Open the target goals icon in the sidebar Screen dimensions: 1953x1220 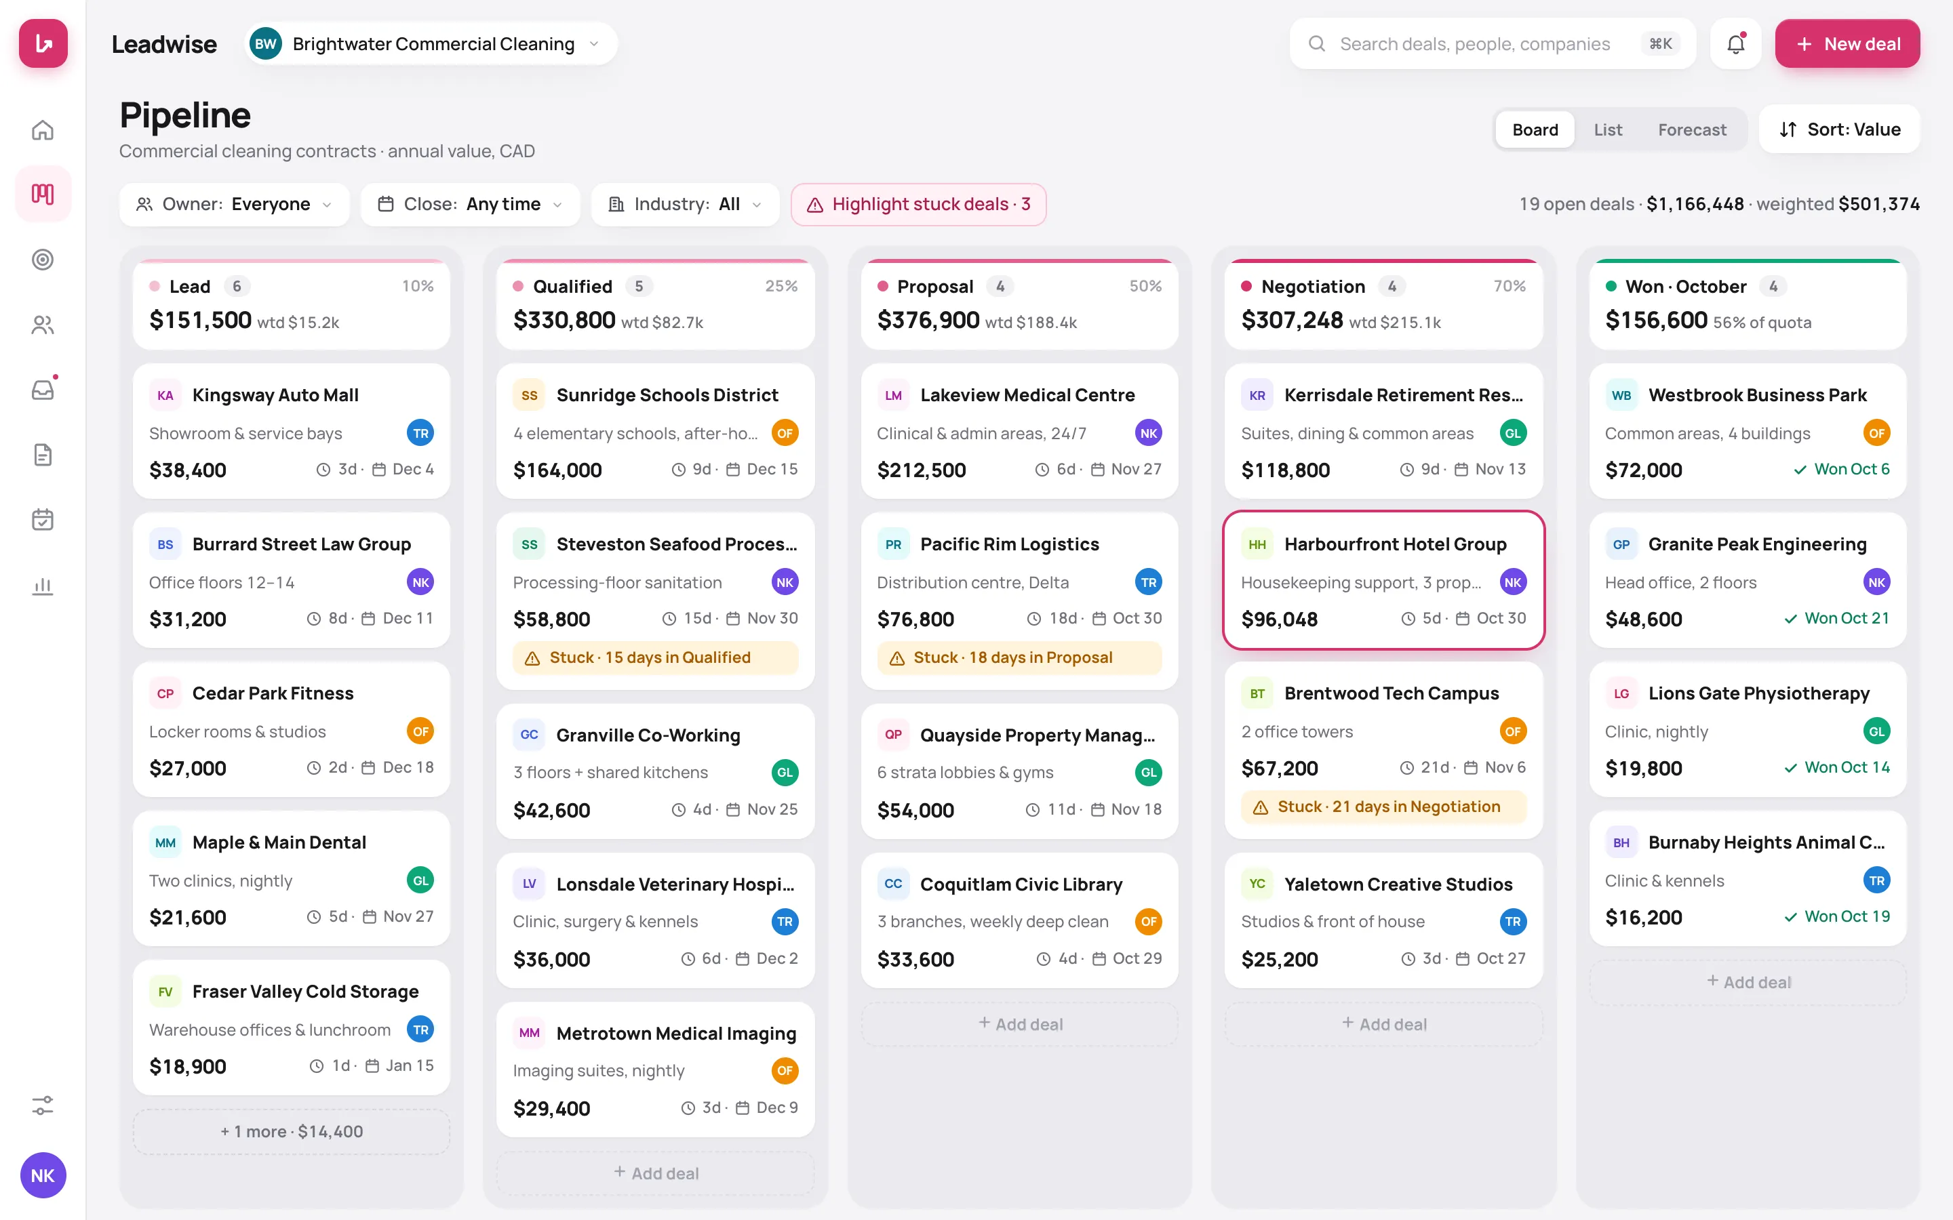[x=43, y=259]
